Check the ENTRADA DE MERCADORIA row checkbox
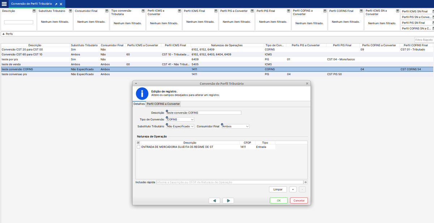Image resolution: width=434 pixels, height=223 pixels. pyautogui.click(x=139, y=147)
